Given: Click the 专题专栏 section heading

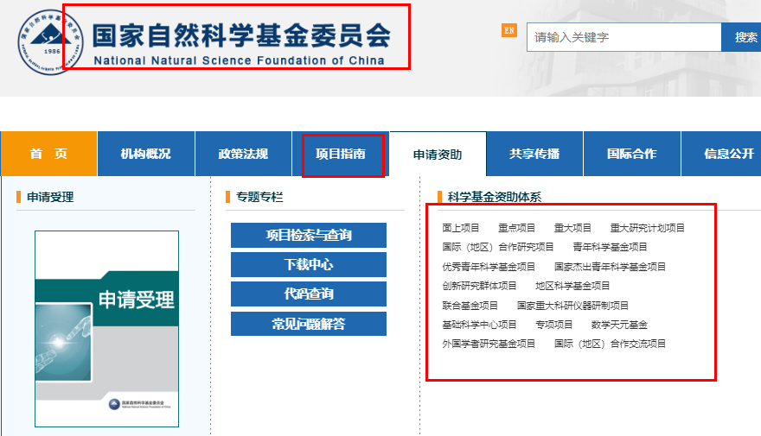Looking at the screenshot, I should pos(259,197).
